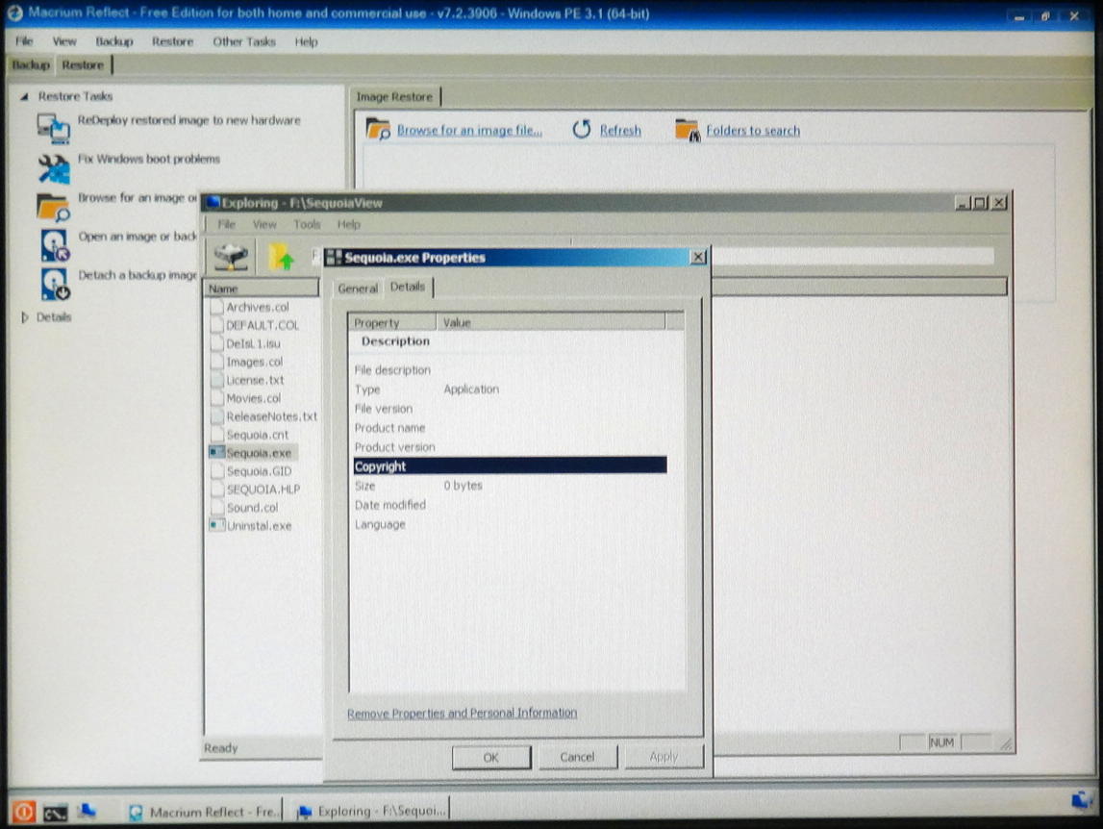Click Remove Properties and Personal Information link

462,713
